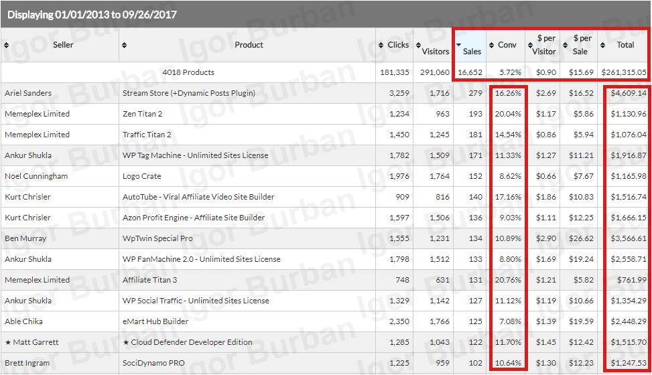This screenshot has width=652, height=375.
Task: Select the date range heading text
Action: tap(92, 15)
